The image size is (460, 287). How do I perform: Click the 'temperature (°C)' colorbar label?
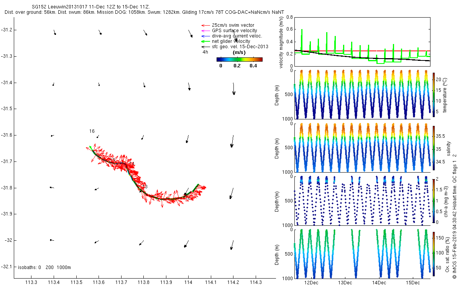click(x=445, y=95)
